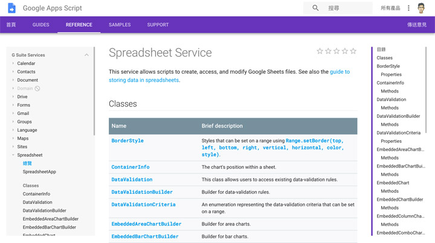Collapse the Spreadsheet tree item
The height and width of the screenshot is (243, 435).
tap(13, 155)
